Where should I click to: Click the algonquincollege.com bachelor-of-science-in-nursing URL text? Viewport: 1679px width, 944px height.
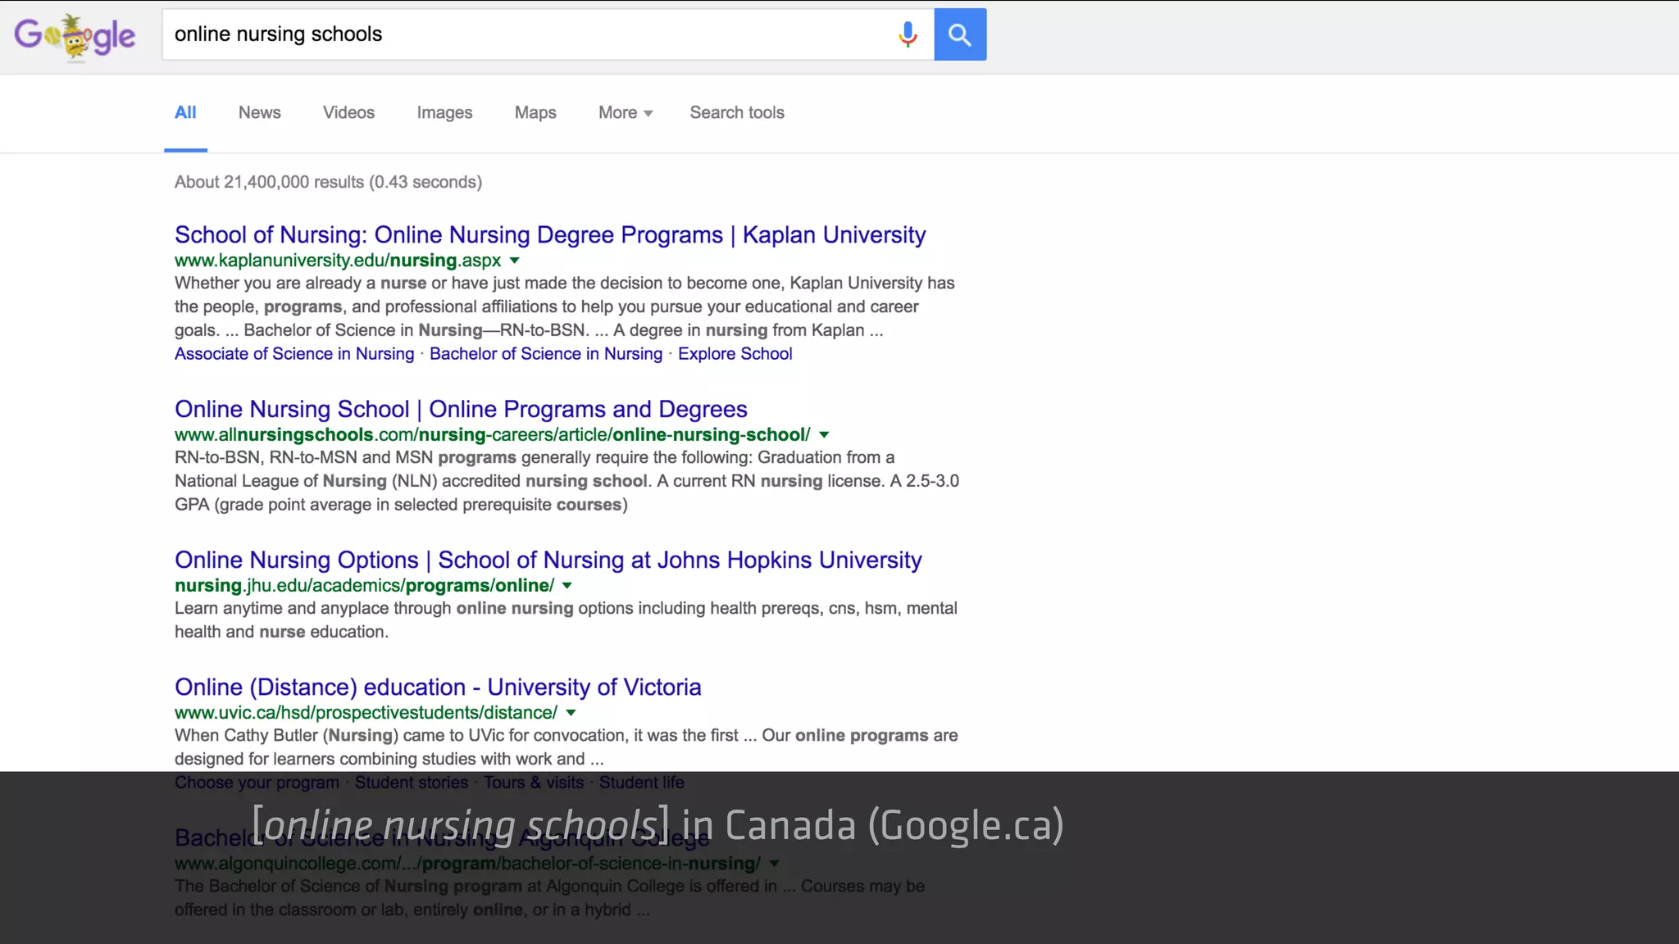point(467,864)
